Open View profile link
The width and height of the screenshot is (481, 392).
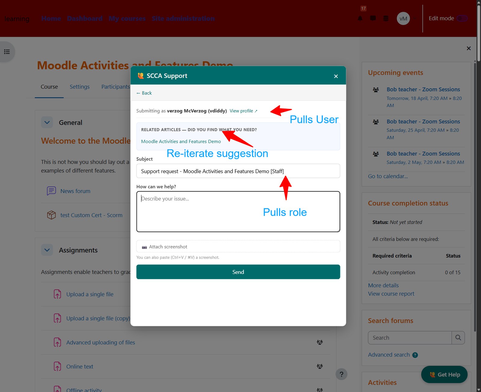click(x=244, y=111)
